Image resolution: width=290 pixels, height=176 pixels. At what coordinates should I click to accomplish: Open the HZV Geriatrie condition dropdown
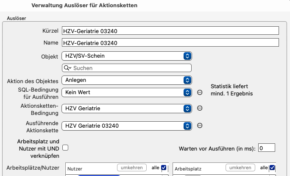(127, 108)
